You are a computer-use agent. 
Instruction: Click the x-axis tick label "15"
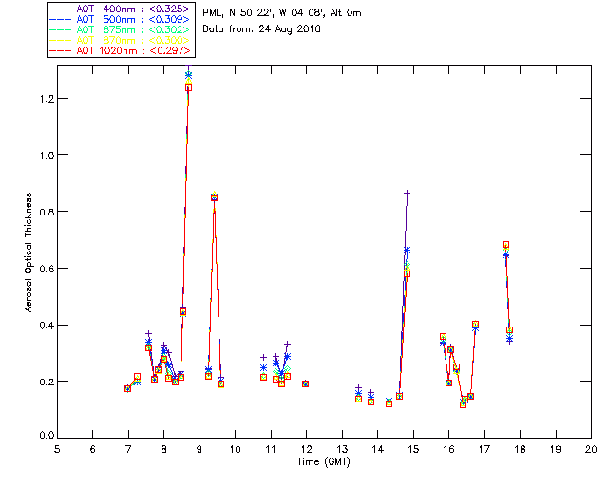click(413, 449)
